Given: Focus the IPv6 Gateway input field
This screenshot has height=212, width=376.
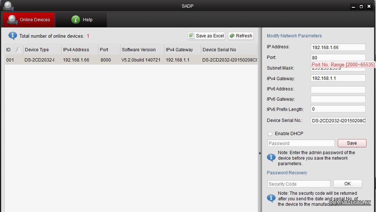Looking at the screenshot, I should [338, 99].
